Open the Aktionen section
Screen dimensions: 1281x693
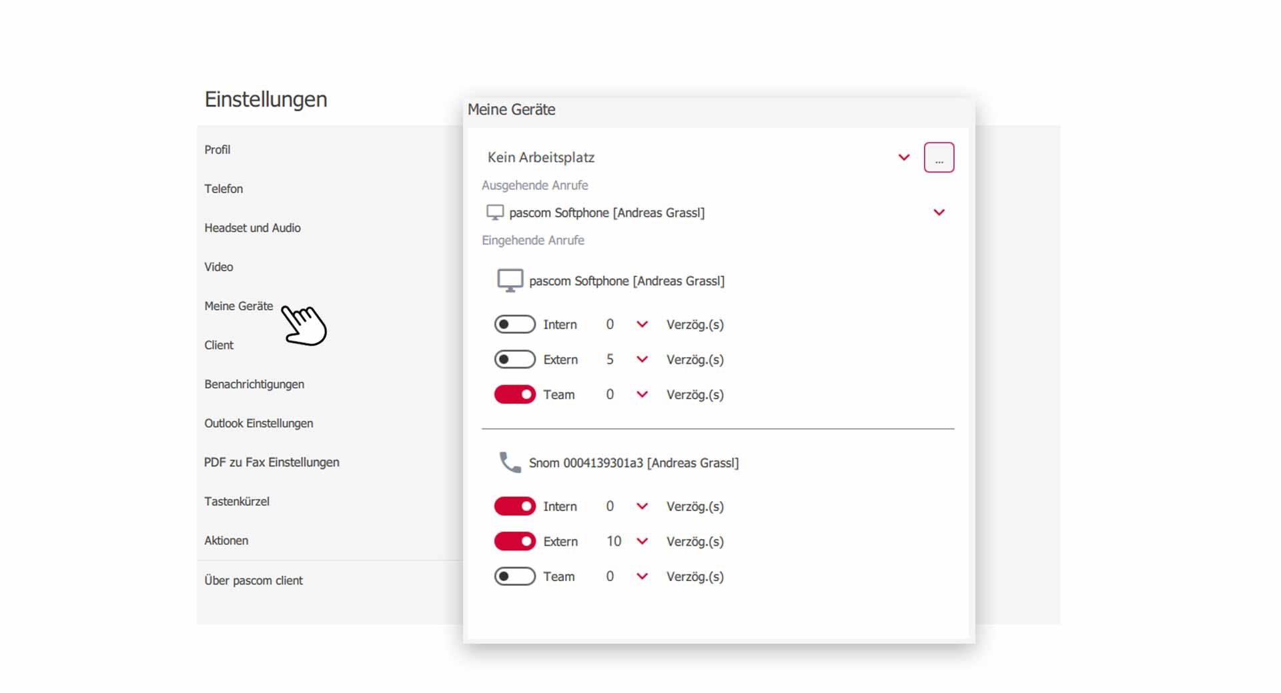(x=226, y=540)
